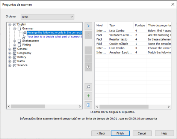Screen dimensions: 177x139
Task: Expand the Shakespeare tree node
Action: (x=15, y=41)
